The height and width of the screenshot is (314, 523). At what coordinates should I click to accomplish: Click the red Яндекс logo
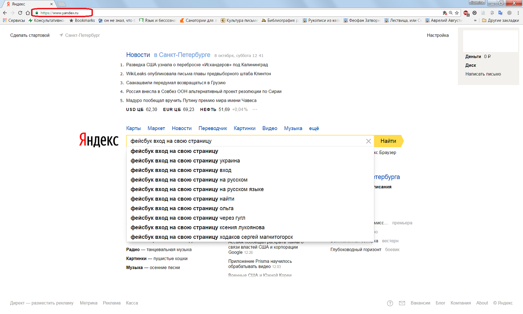(x=99, y=140)
